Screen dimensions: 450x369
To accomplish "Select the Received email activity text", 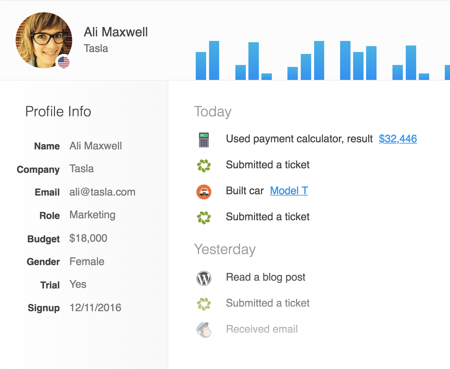I will click(262, 329).
